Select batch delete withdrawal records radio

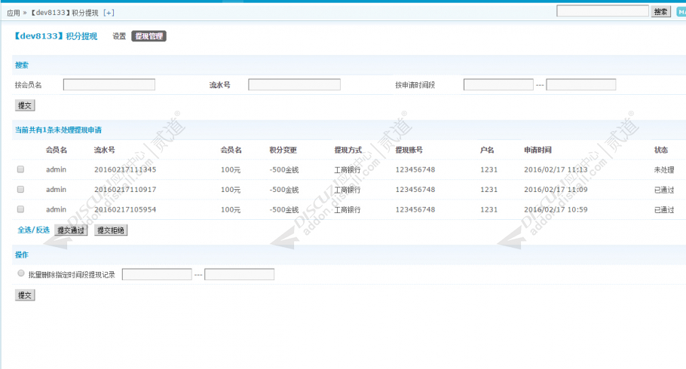[x=20, y=273]
